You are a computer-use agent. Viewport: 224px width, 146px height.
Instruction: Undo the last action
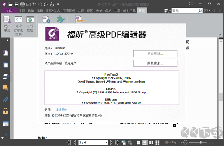[40, 4]
